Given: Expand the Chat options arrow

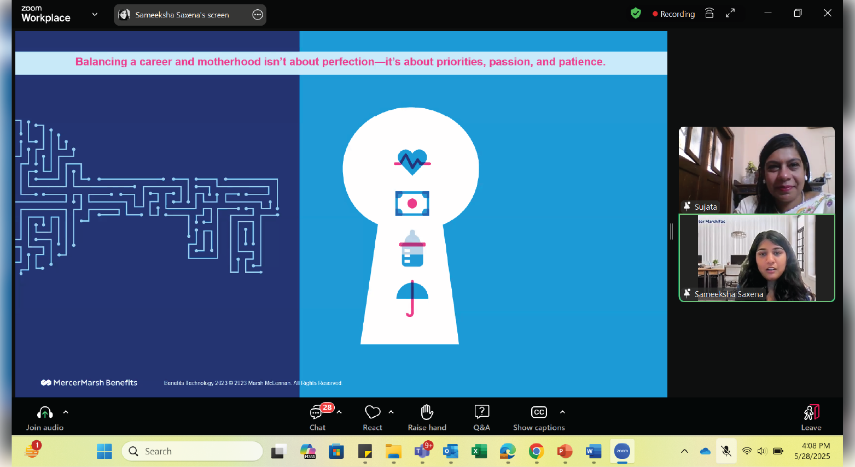Looking at the screenshot, I should tap(339, 412).
